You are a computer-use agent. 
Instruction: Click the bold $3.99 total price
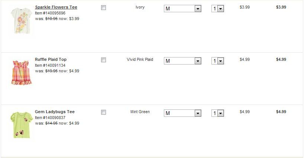tap(281, 7)
